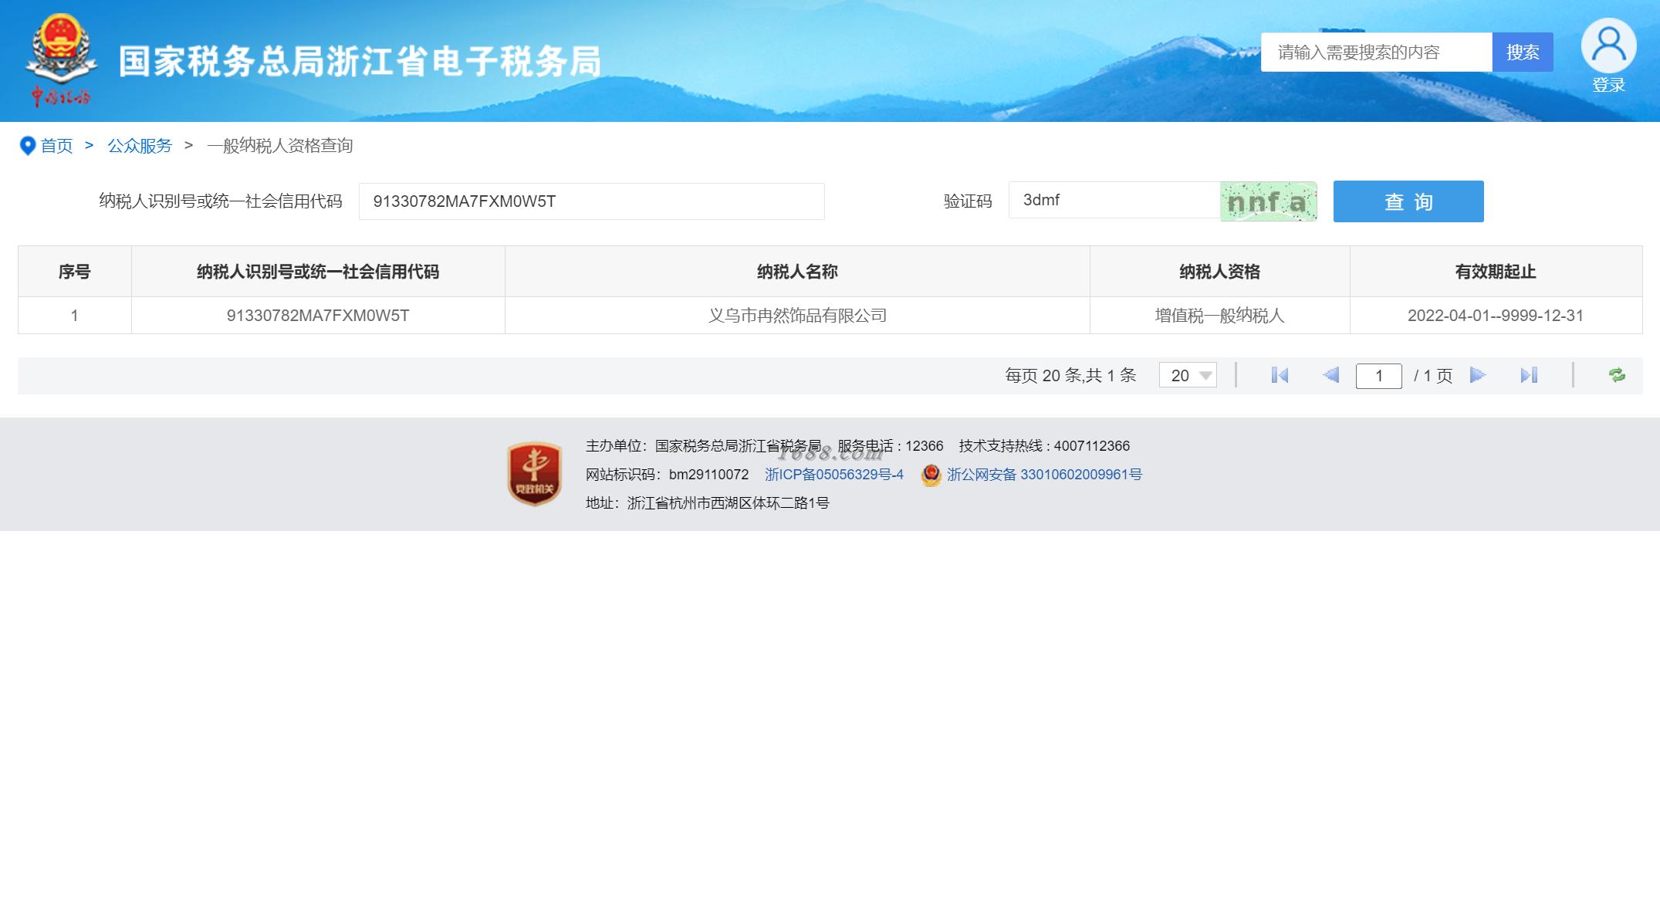1660x903 pixels.
Task: Open the page size 20 dropdown
Action: (1188, 375)
